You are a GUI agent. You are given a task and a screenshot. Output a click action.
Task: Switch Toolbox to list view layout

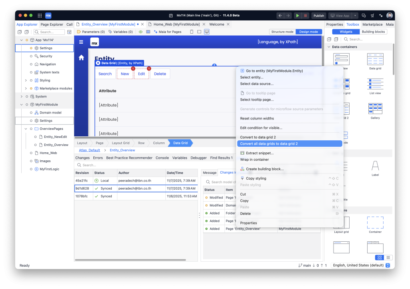[x=388, y=257]
